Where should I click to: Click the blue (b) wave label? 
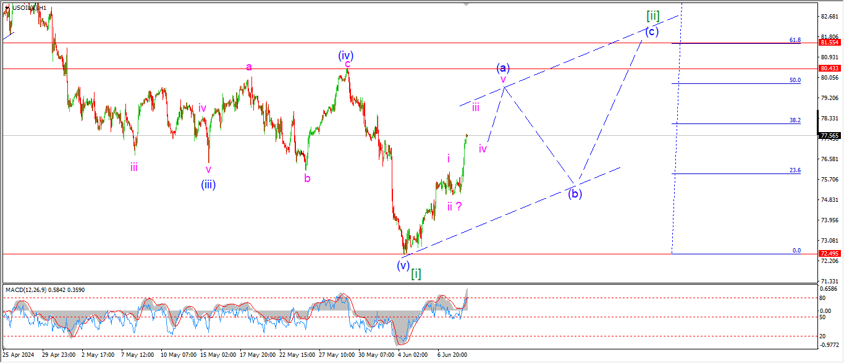575,193
